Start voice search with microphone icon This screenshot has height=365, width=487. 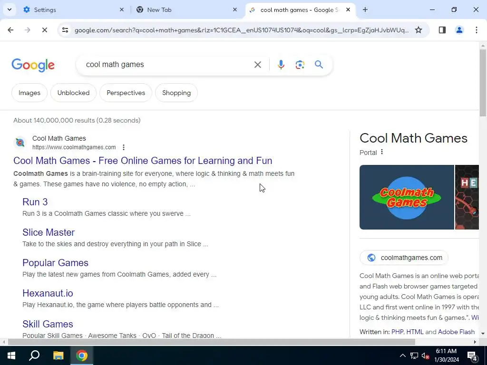tap(281, 65)
